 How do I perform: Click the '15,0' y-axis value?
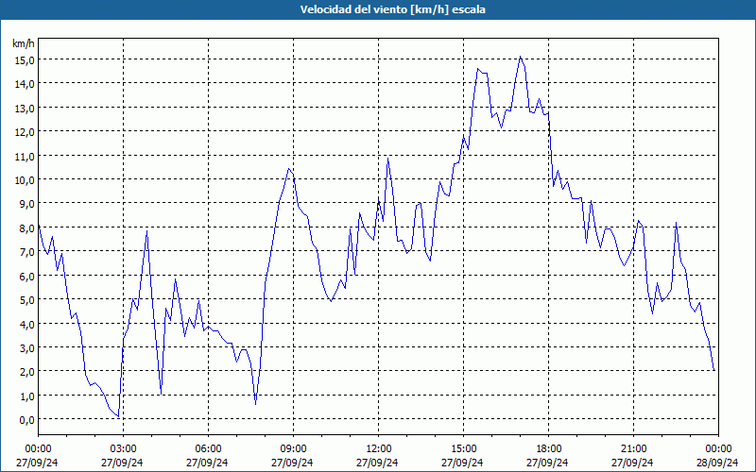(x=25, y=59)
